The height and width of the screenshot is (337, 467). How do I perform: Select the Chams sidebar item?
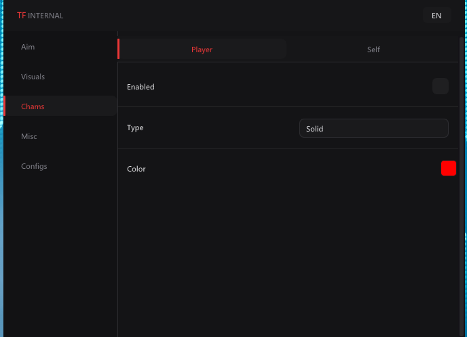pos(60,106)
